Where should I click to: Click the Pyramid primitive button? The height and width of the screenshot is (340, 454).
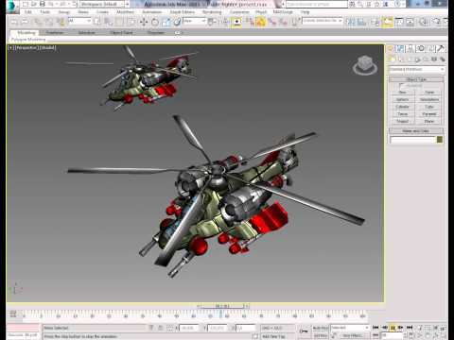[429, 114]
